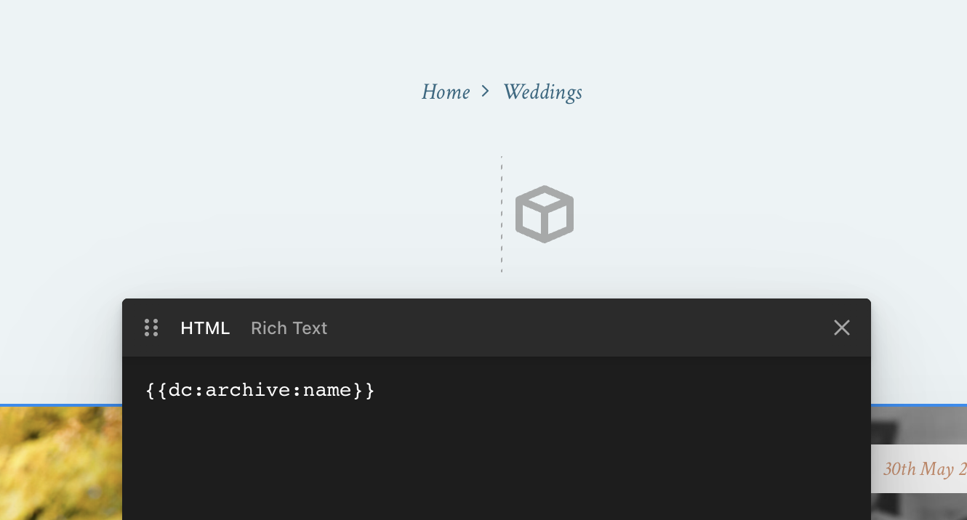This screenshot has width=967, height=520.
Task: Click the cube placeholder element icon
Action: (x=545, y=214)
